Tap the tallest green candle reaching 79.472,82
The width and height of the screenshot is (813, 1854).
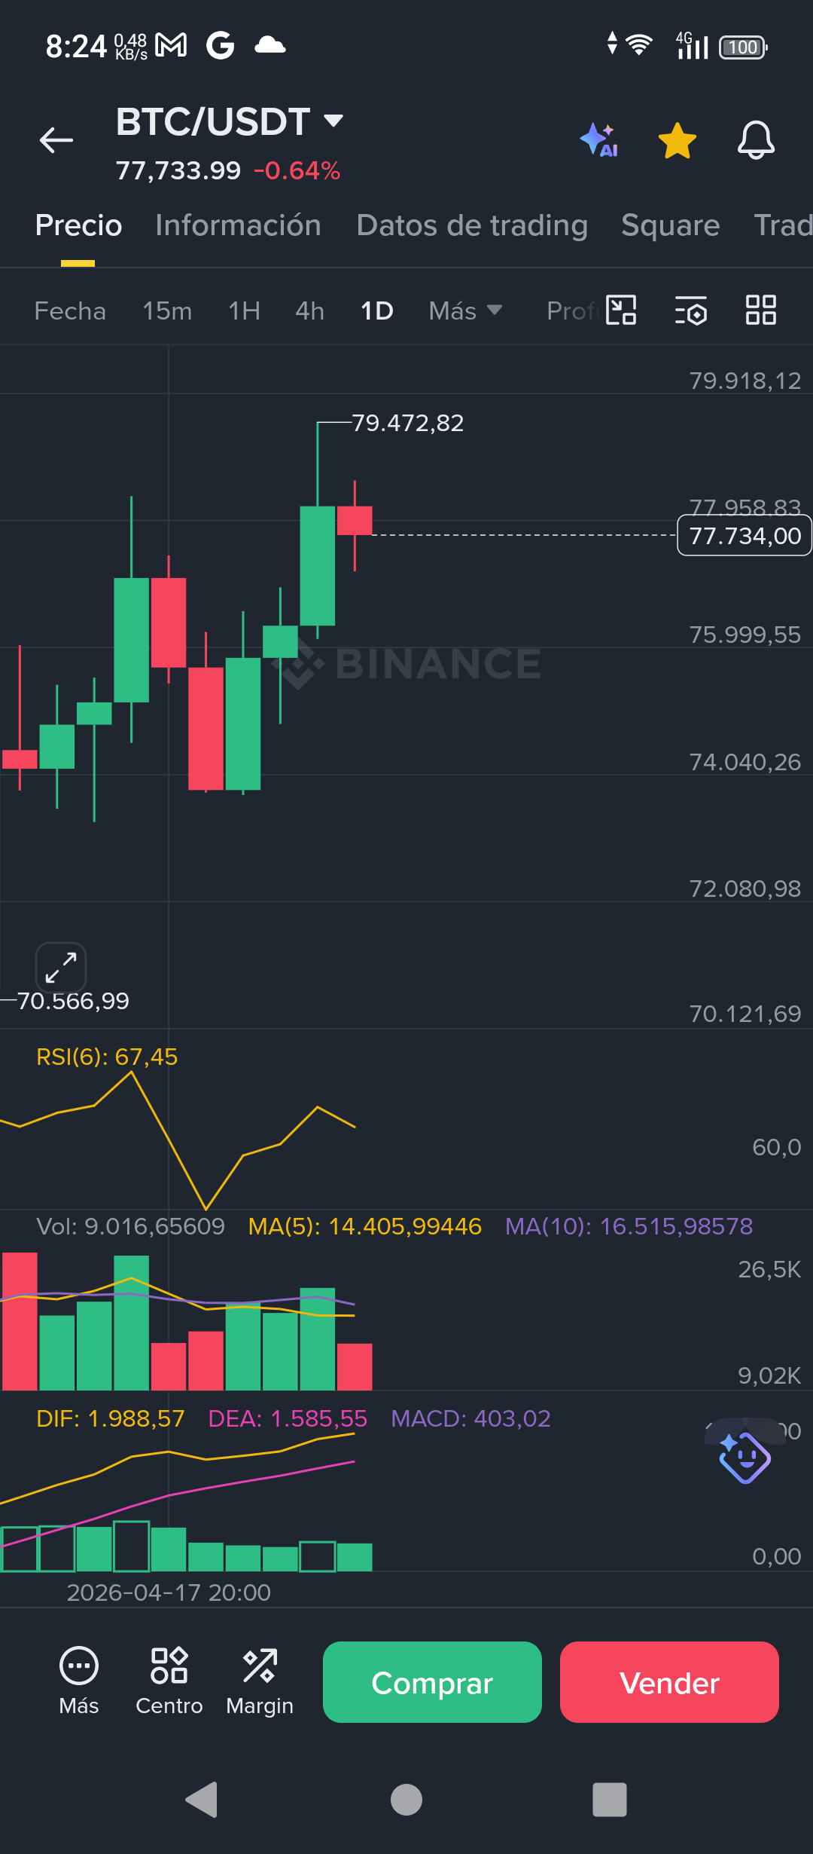point(318,565)
